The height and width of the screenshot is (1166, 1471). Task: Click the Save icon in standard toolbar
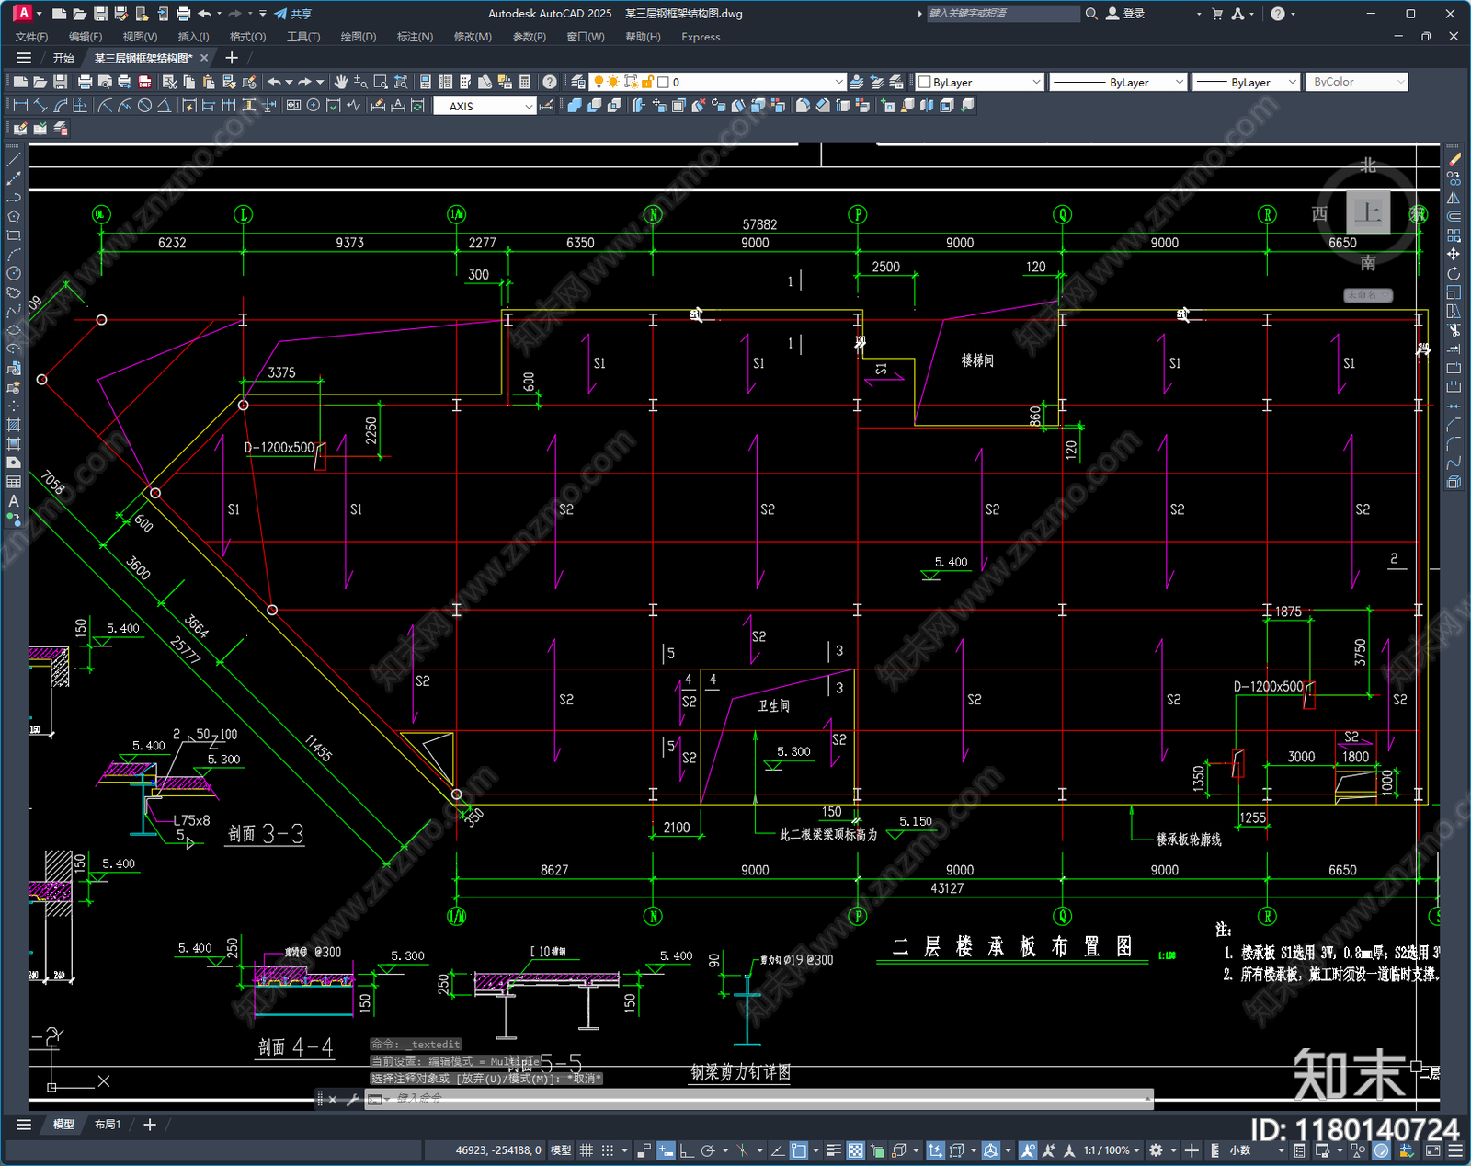60,82
